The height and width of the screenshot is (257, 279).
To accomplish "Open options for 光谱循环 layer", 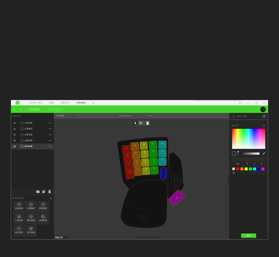I will click(x=50, y=129).
